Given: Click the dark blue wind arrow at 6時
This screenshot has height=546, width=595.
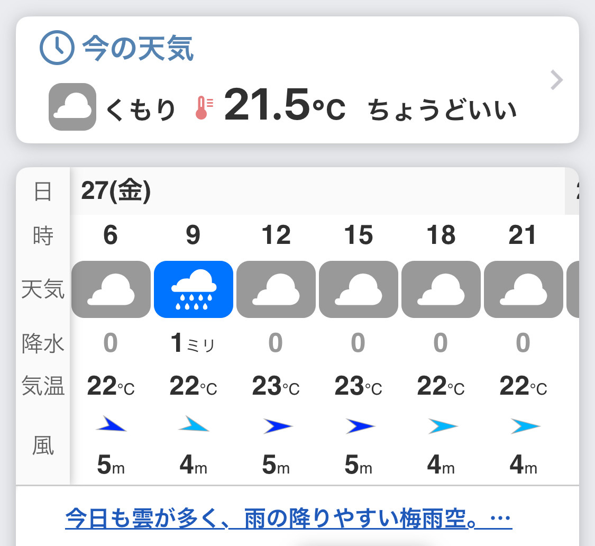Looking at the screenshot, I should [x=111, y=424].
